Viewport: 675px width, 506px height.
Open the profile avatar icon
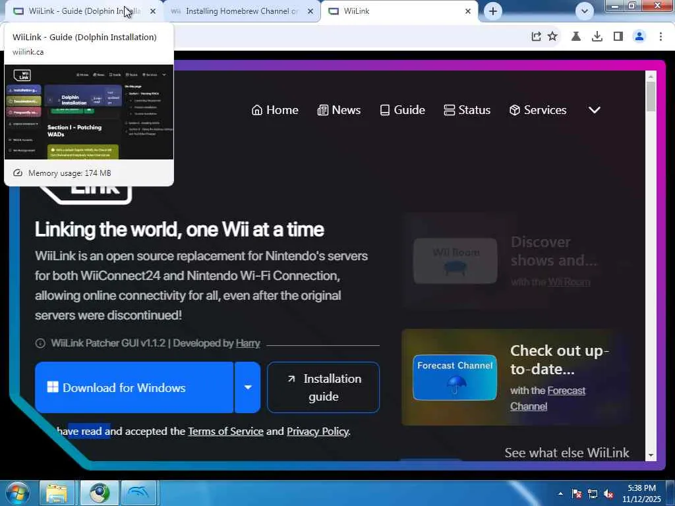(x=639, y=37)
